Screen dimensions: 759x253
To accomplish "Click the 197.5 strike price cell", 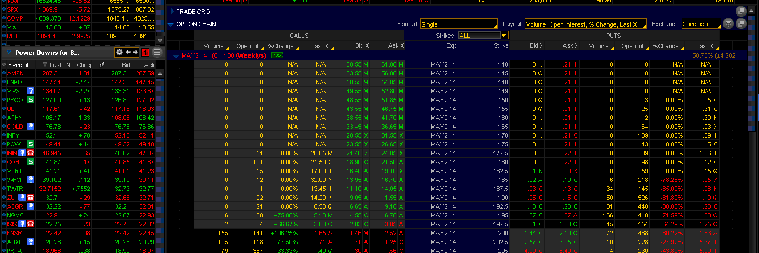I will [x=482, y=224].
